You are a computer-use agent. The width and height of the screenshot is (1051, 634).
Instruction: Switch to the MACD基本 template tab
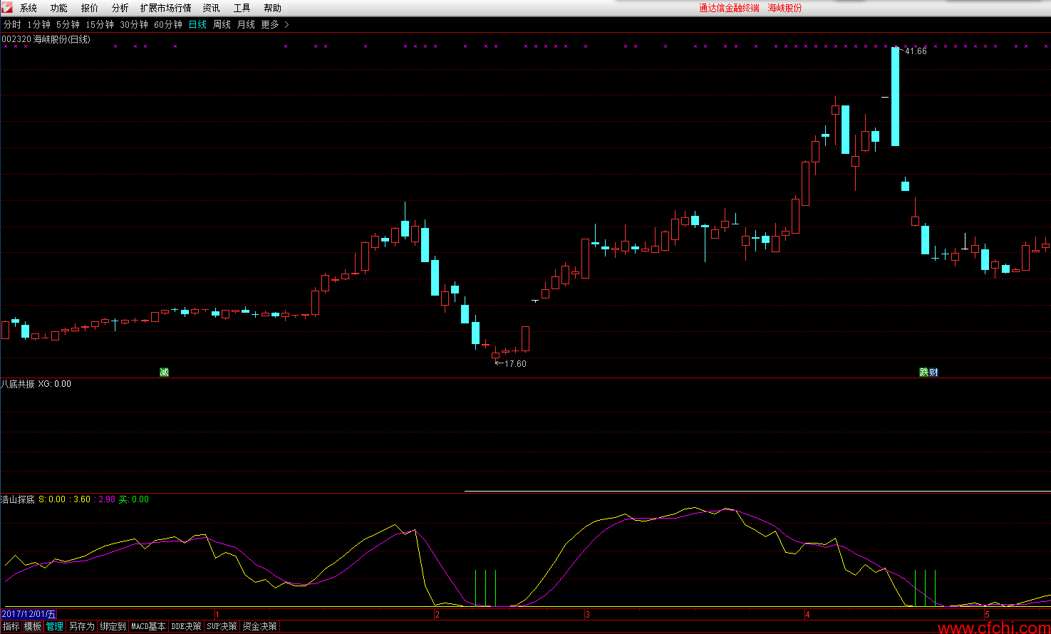pyautogui.click(x=148, y=626)
